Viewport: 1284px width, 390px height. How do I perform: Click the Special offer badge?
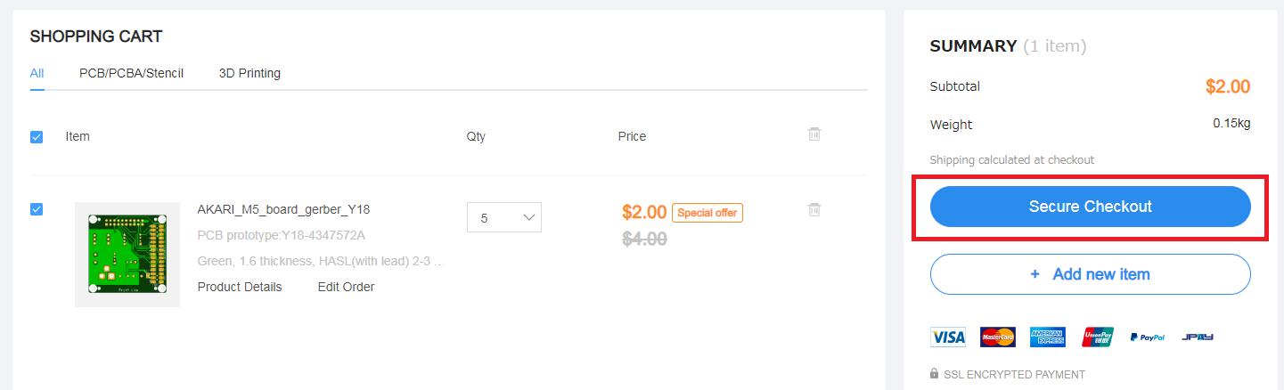[707, 213]
